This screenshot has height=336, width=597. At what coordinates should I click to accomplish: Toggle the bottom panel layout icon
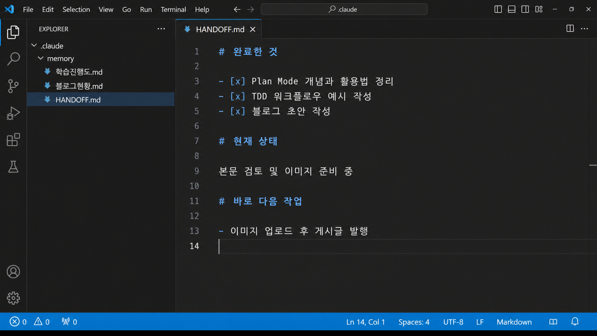point(512,9)
